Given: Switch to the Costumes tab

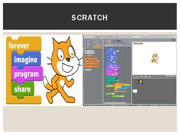Looking at the screenshot, I should [x=115, y=45].
